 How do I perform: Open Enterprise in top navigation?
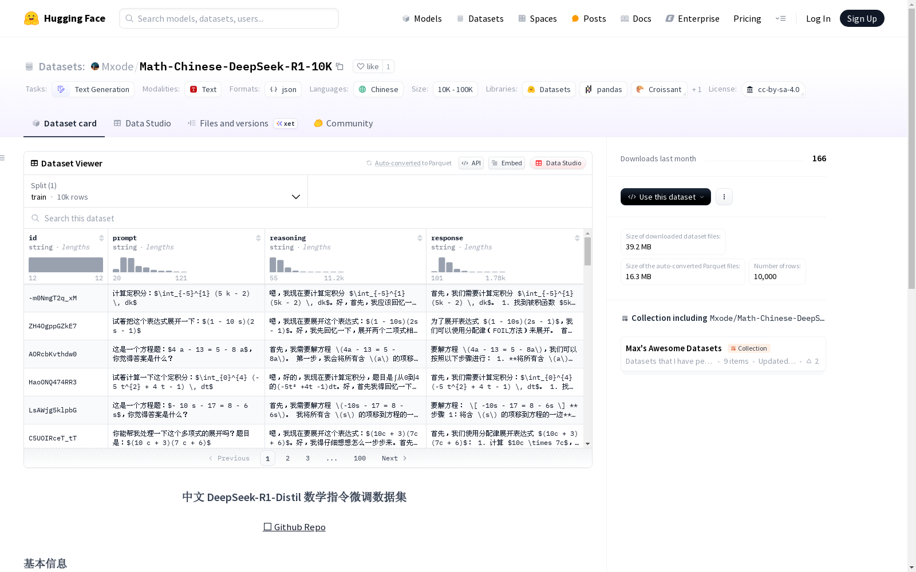(692, 18)
